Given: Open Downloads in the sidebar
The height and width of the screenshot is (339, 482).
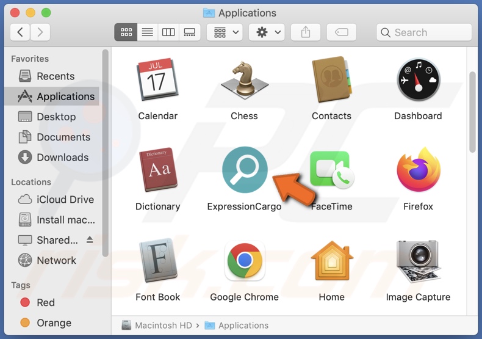Looking at the screenshot, I should click(x=52, y=157).
